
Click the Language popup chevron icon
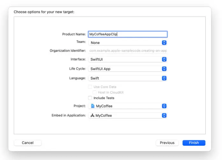click(164, 78)
